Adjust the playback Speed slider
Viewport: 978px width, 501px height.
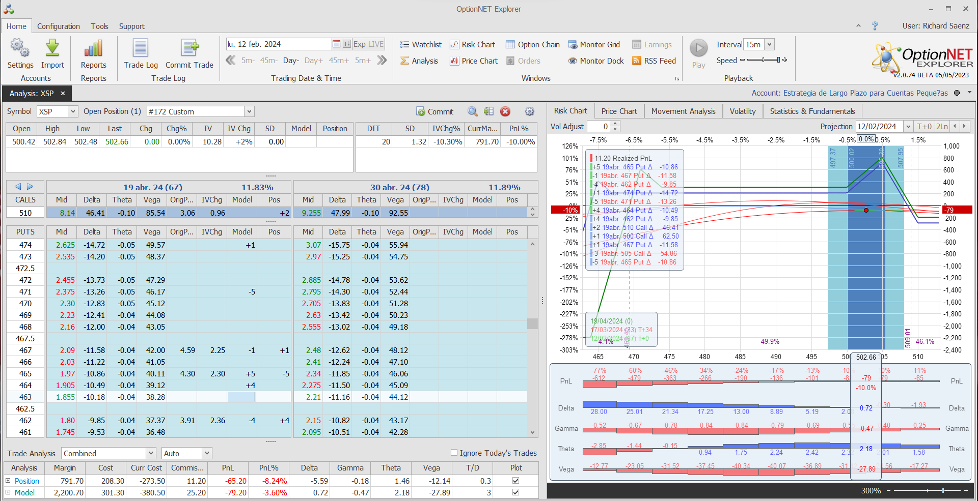point(763,60)
